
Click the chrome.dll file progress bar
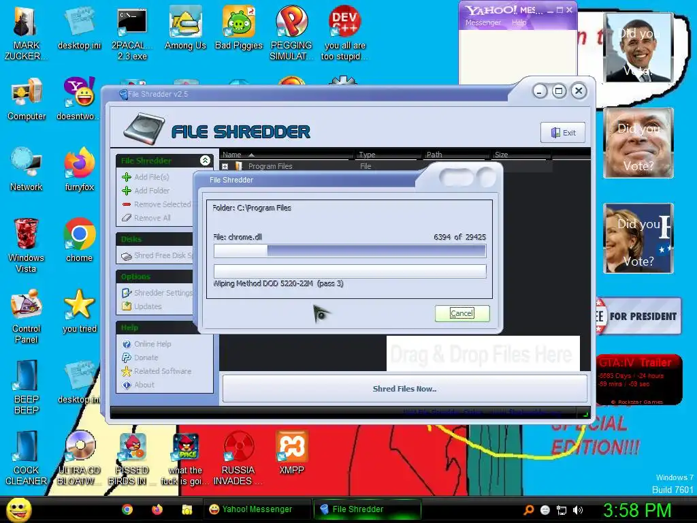[x=350, y=251]
